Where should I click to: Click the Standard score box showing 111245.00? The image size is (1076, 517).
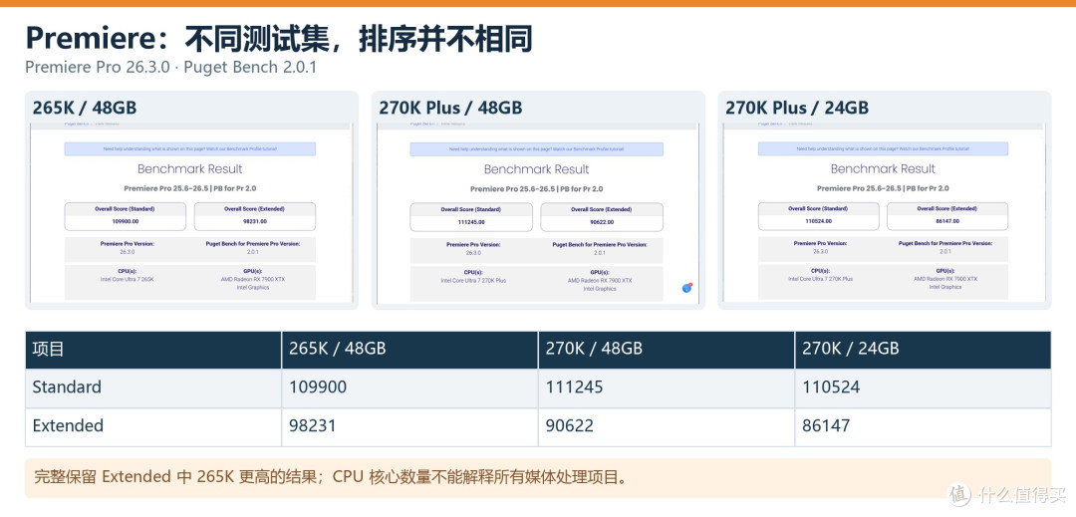(470, 217)
